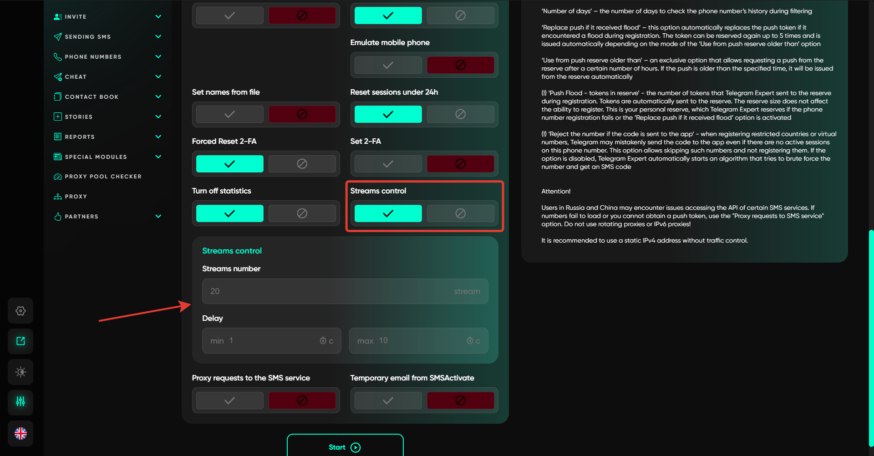Click the external link icon in left rail
This screenshot has height=456, width=874.
pyautogui.click(x=20, y=341)
